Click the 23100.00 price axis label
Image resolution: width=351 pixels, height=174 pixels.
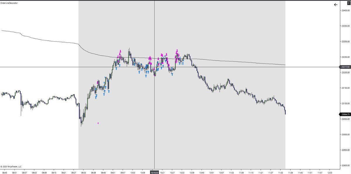click(x=346, y=104)
